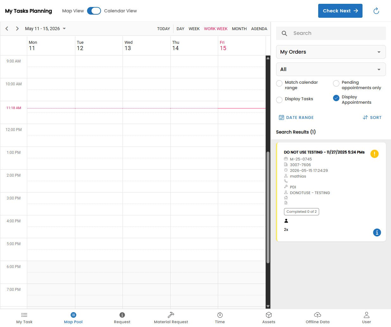Open Map Pool in bottom navigation
The width and height of the screenshot is (391, 327).
[73, 318]
